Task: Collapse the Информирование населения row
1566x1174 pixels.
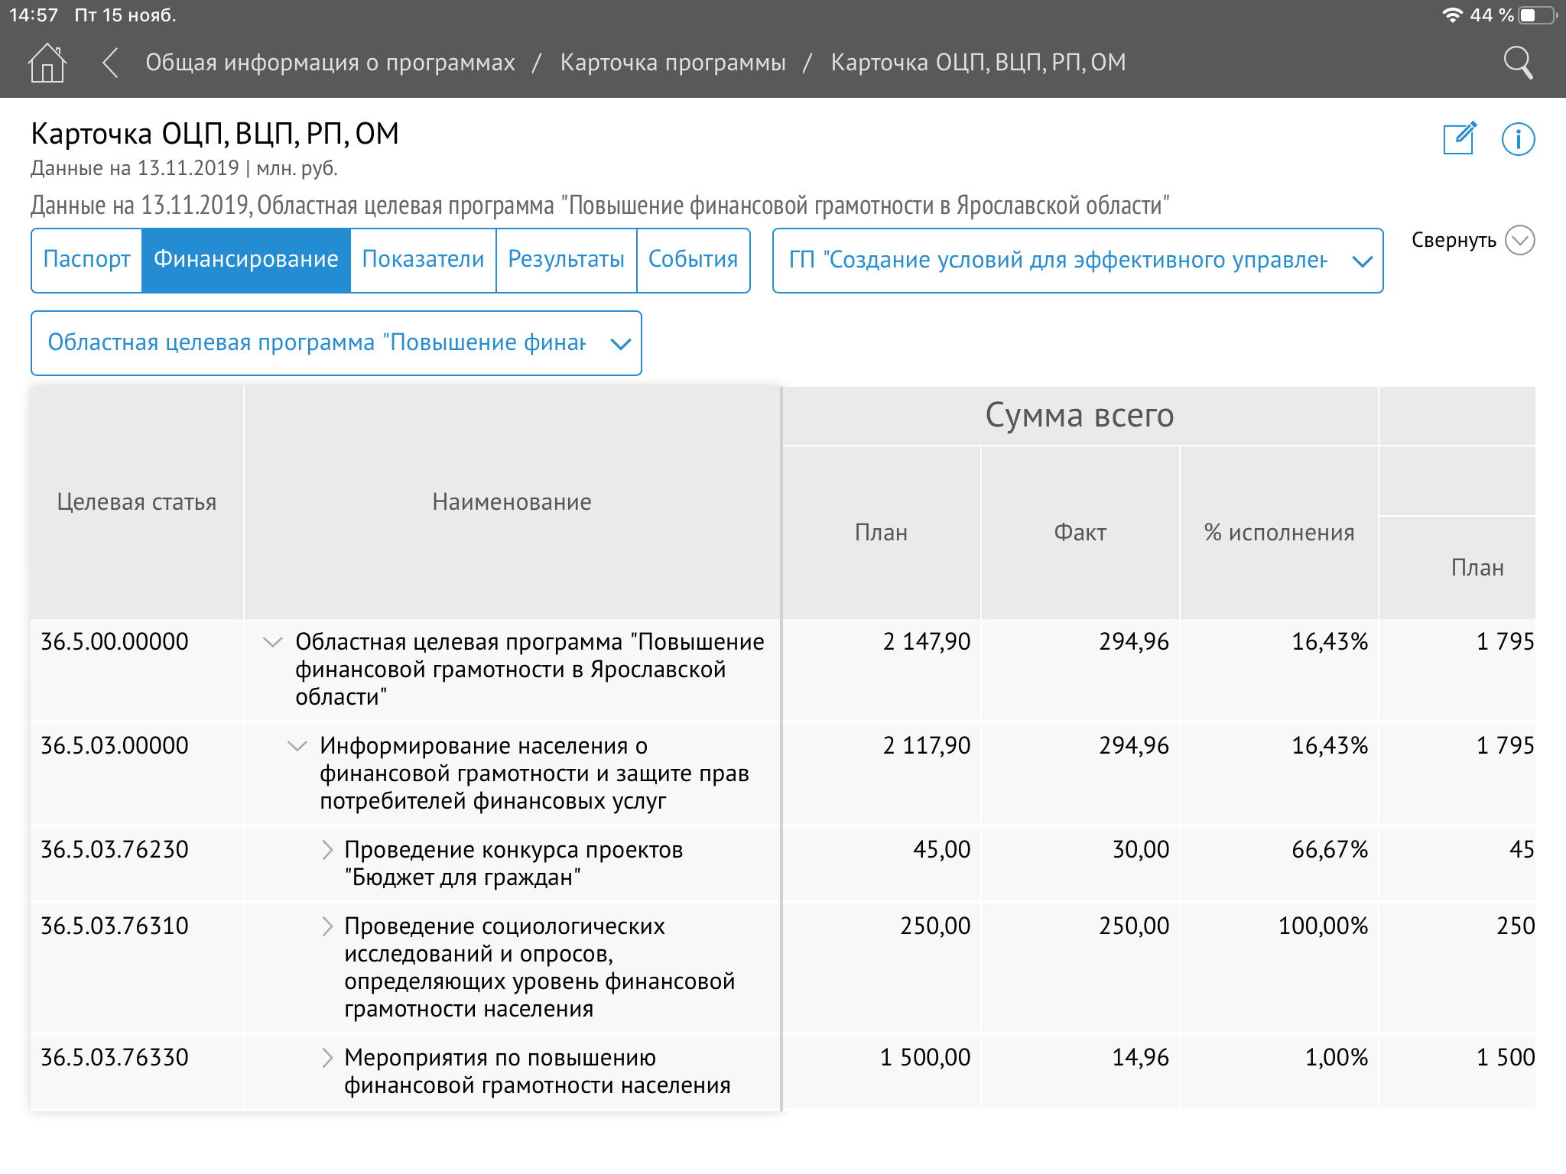Action: (297, 746)
